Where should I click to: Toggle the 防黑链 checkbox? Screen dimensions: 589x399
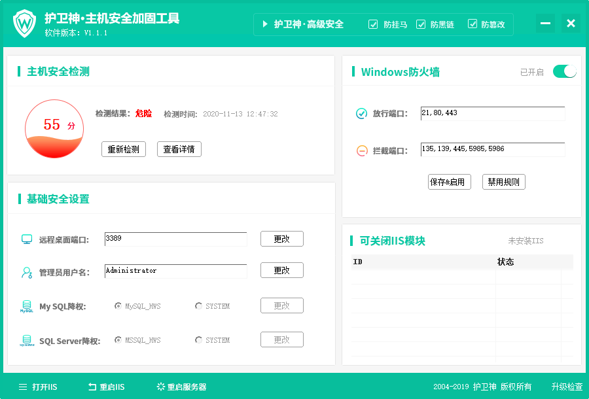point(421,24)
